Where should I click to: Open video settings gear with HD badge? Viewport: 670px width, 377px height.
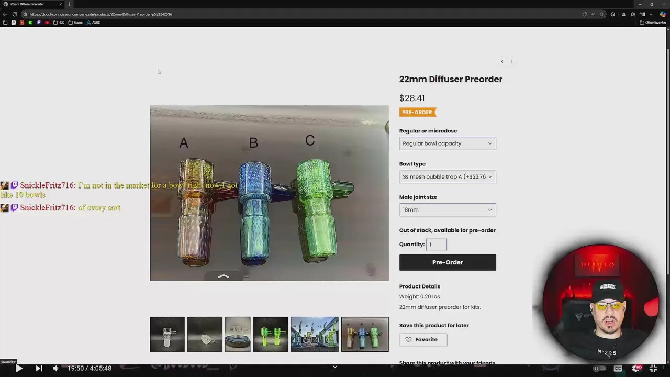pyautogui.click(x=636, y=369)
